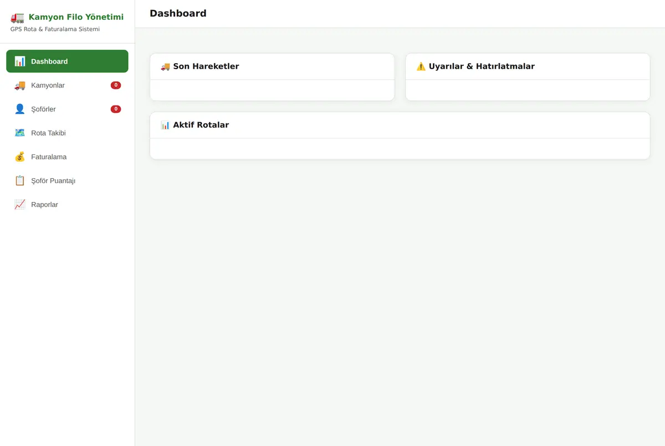Click the delivery truck icon in Son Hareketler
665x446 pixels.
tap(165, 66)
